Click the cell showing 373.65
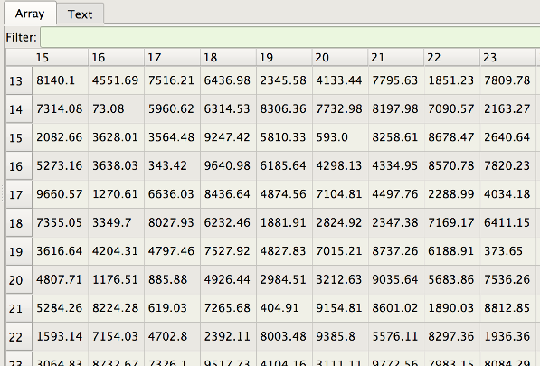540x366 pixels. click(x=507, y=251)
